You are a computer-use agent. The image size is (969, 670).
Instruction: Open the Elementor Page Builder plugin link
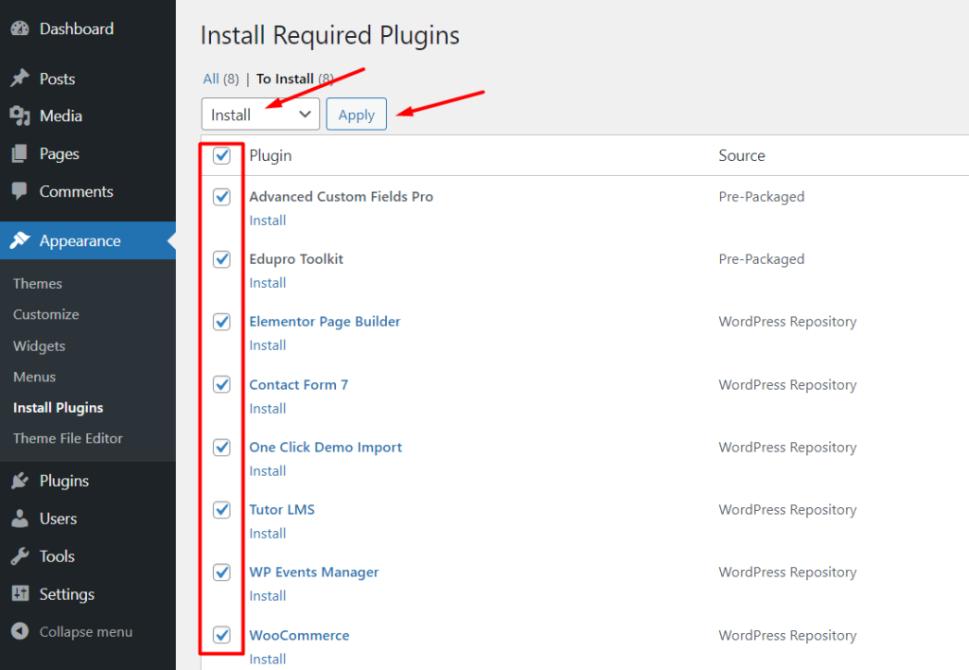325,322
